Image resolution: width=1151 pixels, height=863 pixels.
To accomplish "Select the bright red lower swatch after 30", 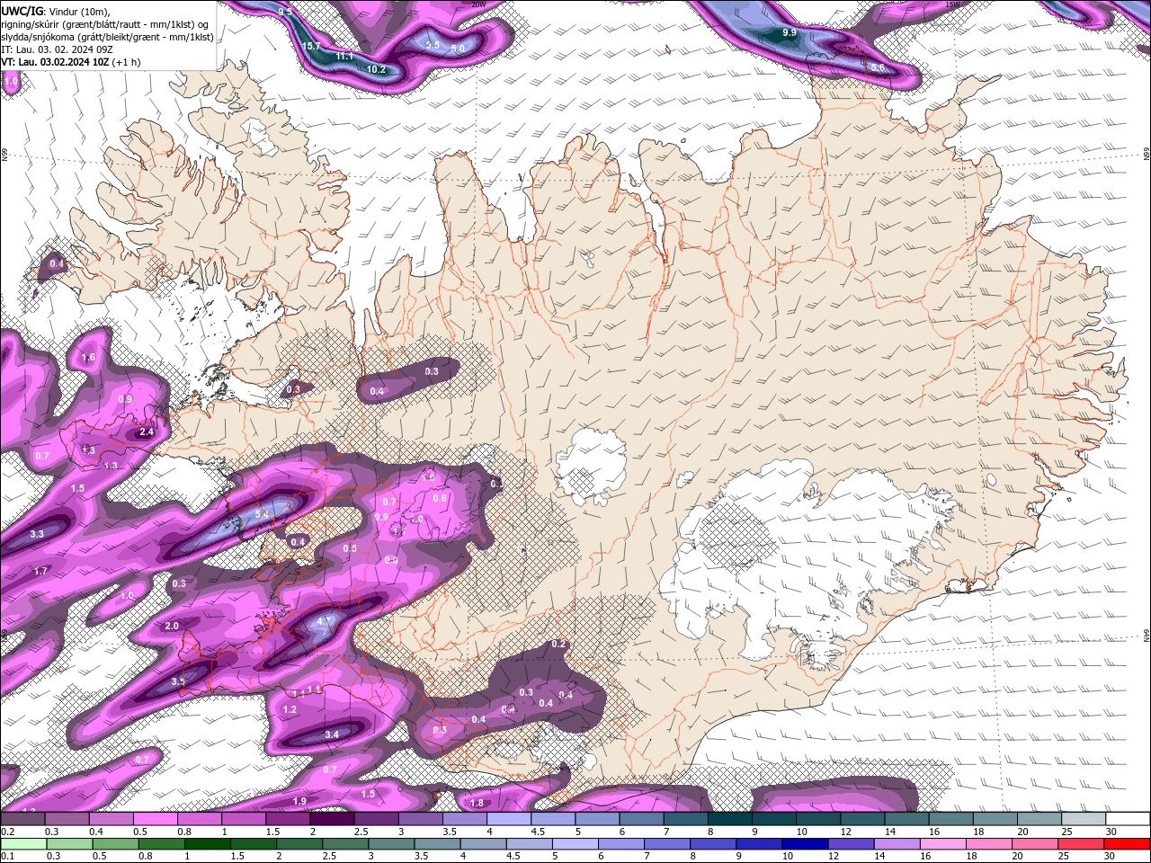I will coord(1129,844).
